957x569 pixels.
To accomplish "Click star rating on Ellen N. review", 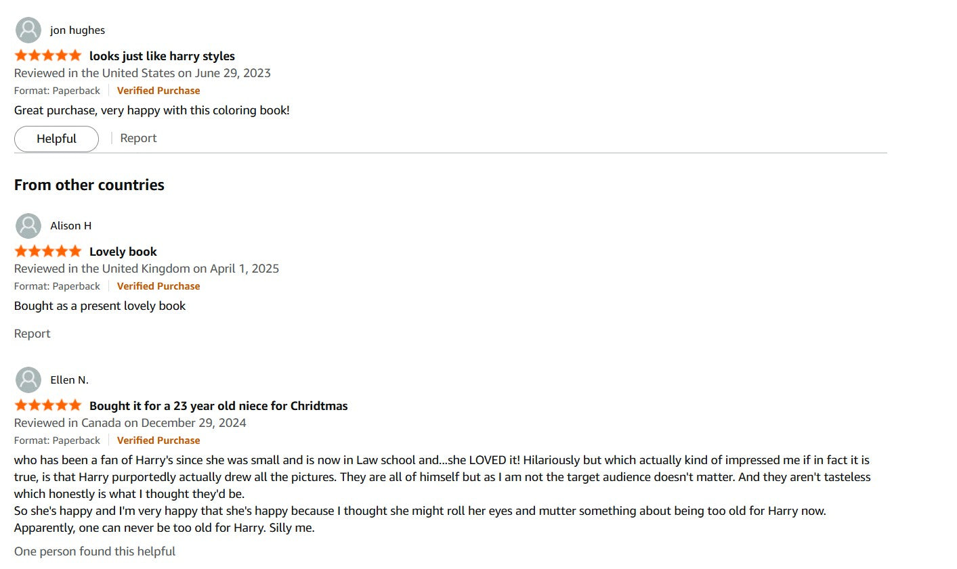I will tap(47, 405).
